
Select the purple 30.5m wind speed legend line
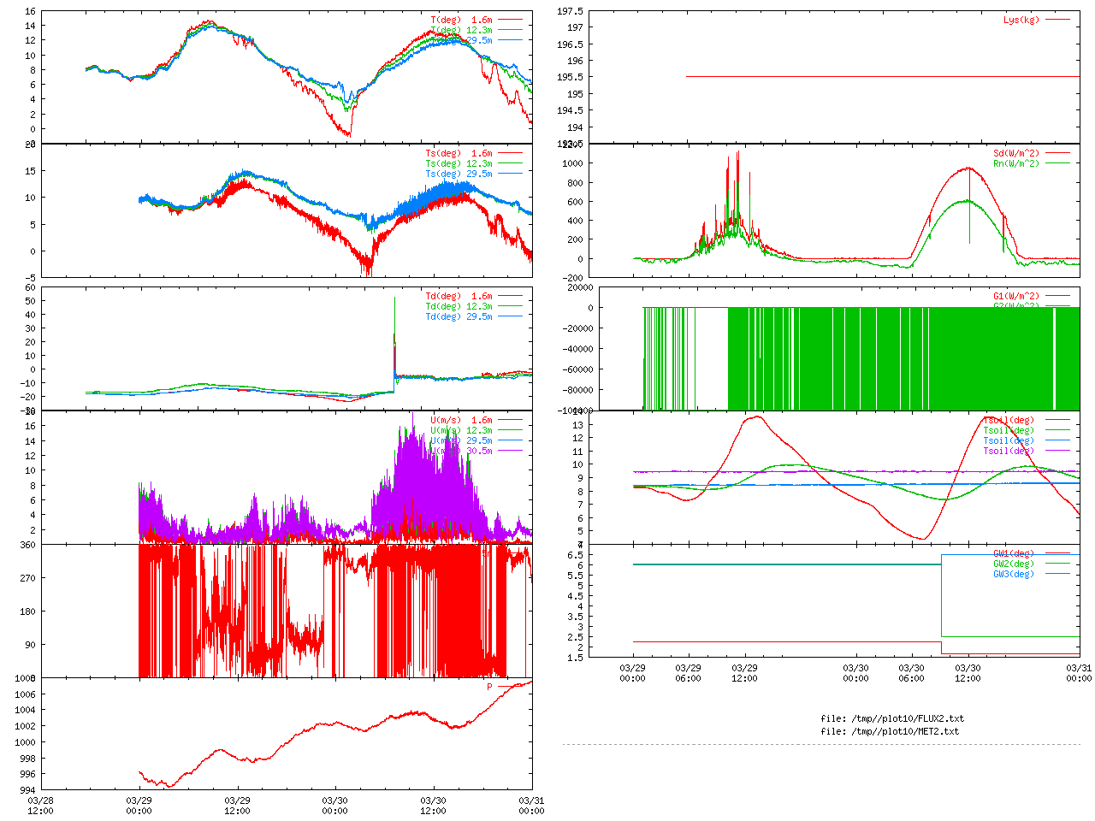pyautogui.click(x=511, y=451)
